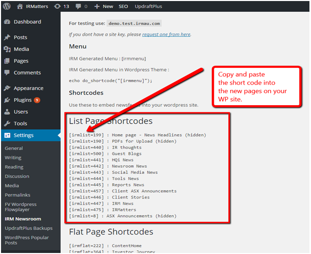The height and width of the screenshot is (254, 311).
Task: Open the Appearance menu item
Action: pyautogui.click(x=28, y=88)
